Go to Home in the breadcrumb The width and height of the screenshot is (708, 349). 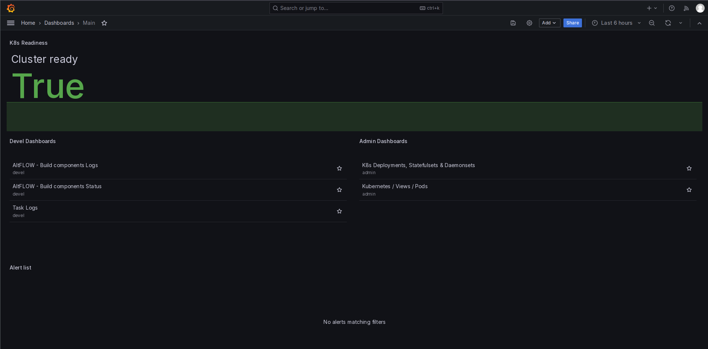pos(28,23)
